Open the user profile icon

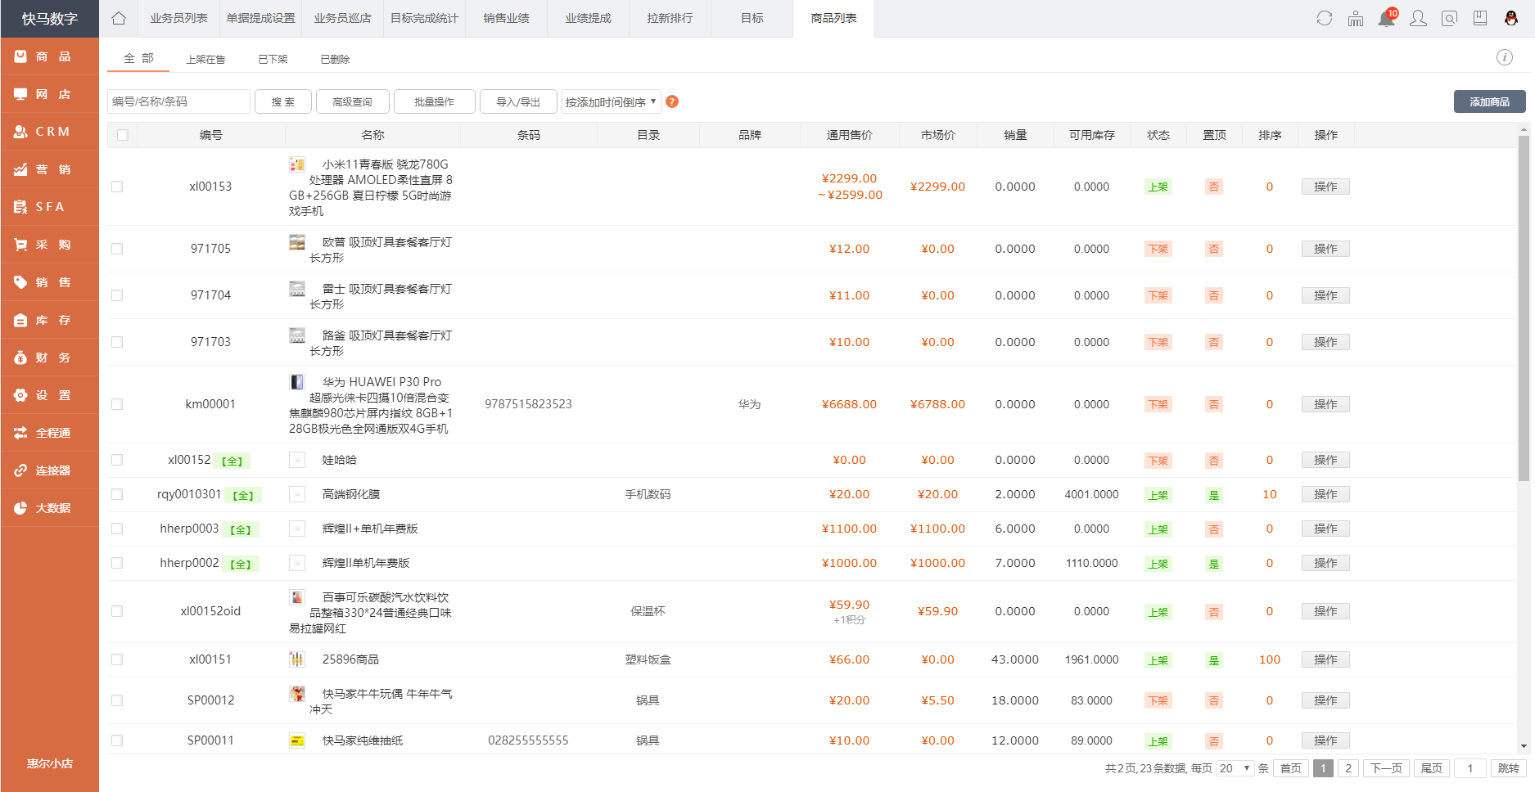click(1418, 19)
